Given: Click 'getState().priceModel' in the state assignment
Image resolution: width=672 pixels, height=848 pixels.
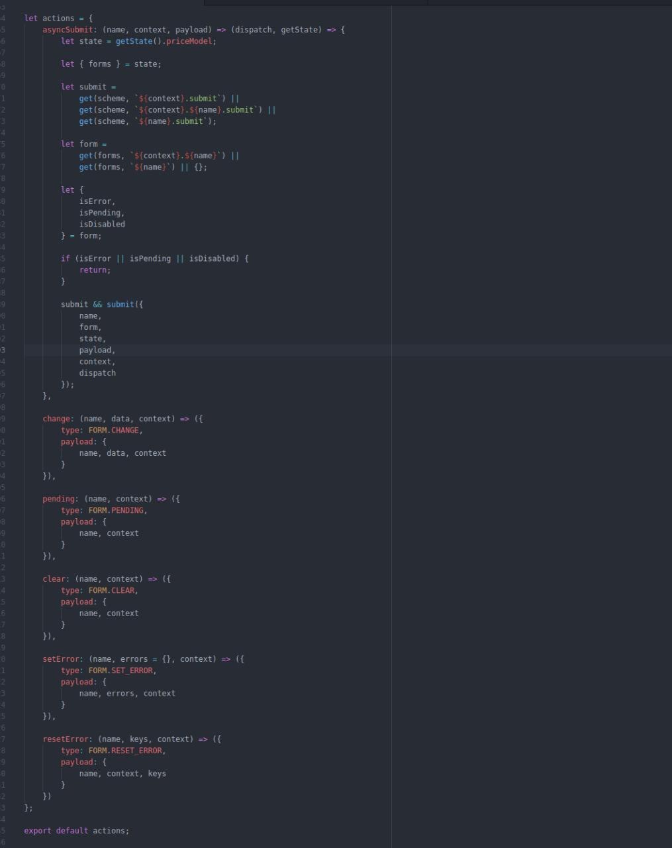Looking at the screenshot, I should click(x=166, y=41).
